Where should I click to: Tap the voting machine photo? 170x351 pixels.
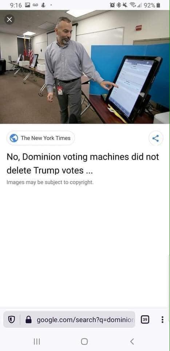[85, 67]
